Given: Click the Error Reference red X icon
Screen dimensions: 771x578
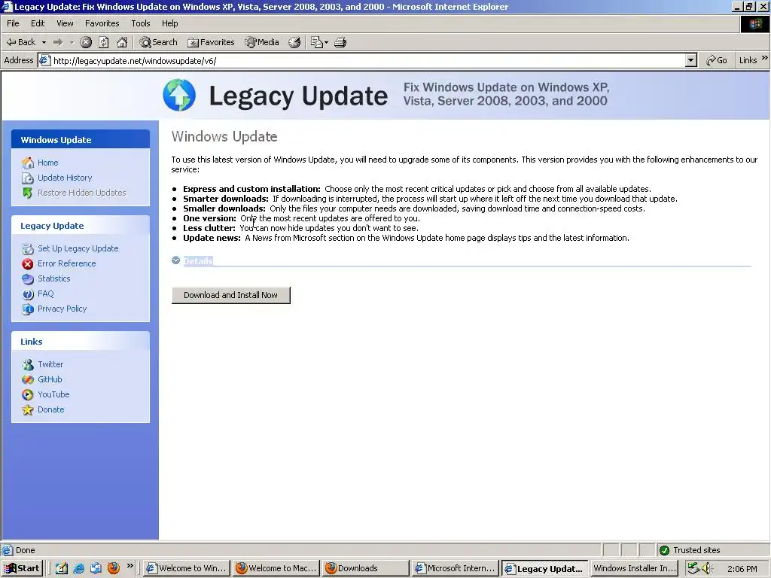Looking at the screenshot, I should pos(28,264).
